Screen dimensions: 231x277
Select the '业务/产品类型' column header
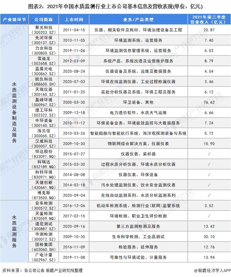(x=138, y=19)
